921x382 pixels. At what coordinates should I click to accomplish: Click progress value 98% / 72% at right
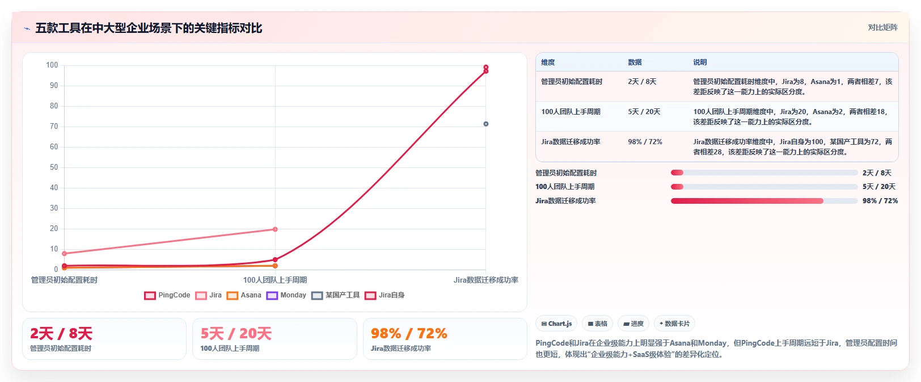pyautogui.click(x=880, y=201)
